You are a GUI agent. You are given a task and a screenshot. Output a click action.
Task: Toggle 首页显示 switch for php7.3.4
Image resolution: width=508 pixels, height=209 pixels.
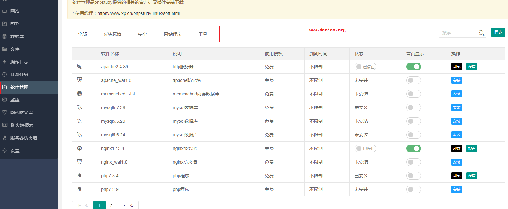414,176
